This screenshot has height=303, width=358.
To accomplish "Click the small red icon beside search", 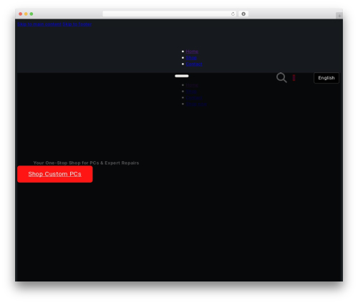I will pos(294,77).
